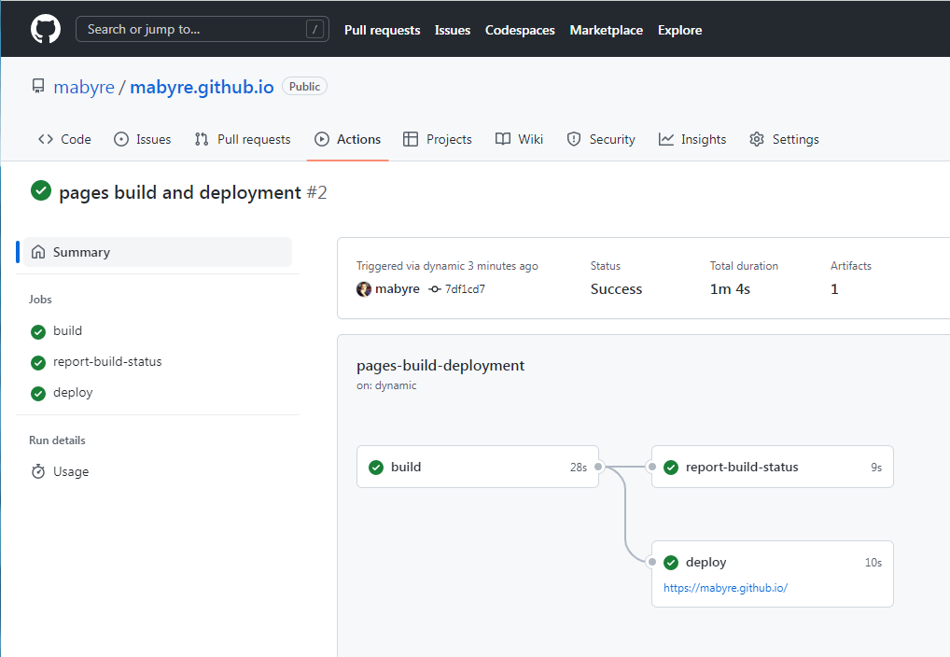Open the GitHub homepage via Octocat logo
The height and width of the screenshot is (657, 950).
[x=46, y=30]
